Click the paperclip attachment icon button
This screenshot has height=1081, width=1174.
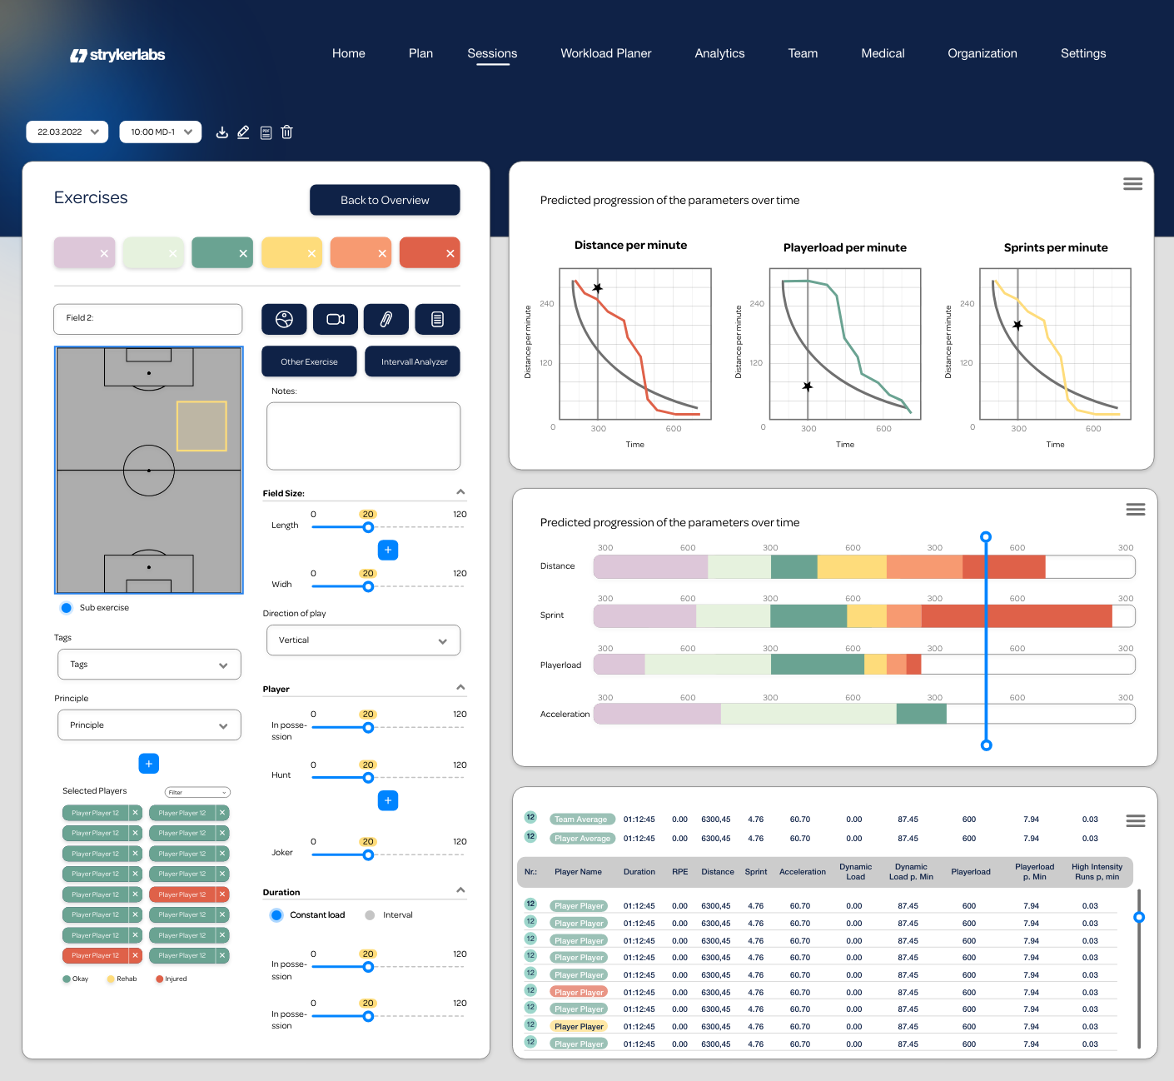pos(386,319)
